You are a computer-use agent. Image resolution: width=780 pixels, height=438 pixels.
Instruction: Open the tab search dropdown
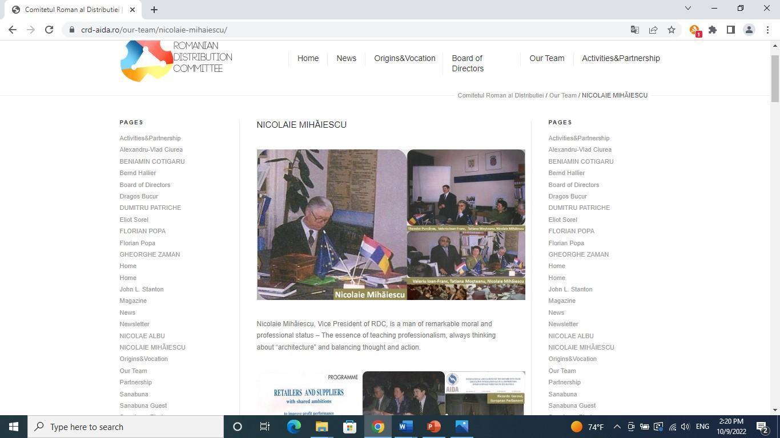(x=688, y=8)
